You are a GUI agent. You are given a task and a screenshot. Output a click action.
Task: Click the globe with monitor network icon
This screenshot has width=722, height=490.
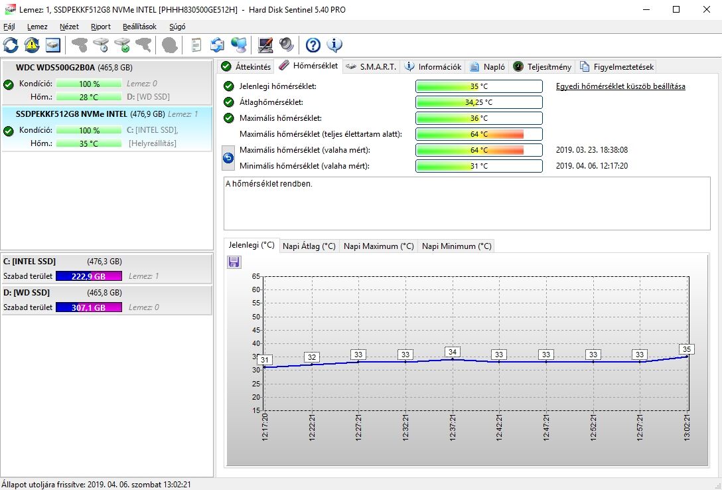pos(239,45)
